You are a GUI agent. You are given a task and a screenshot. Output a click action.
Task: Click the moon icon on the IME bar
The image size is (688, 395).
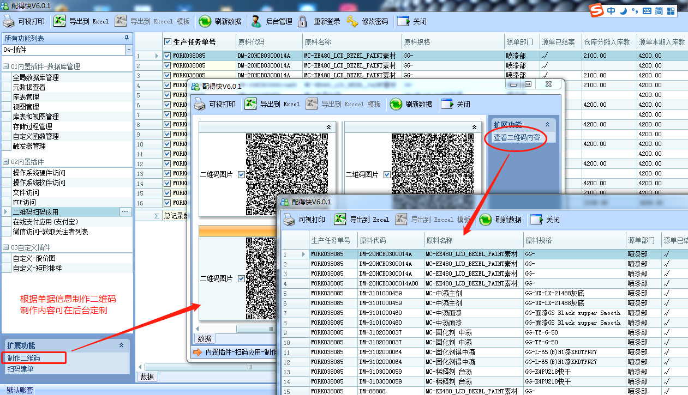[623, 10]
